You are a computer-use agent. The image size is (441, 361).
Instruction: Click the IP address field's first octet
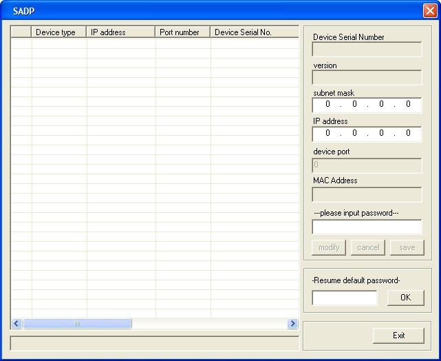click(x=327, y=133)
